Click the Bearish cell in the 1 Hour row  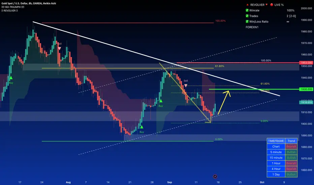[291, 163]
